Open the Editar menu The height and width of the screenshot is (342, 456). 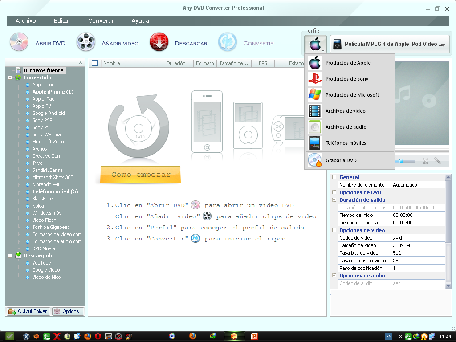click(62, 20)
